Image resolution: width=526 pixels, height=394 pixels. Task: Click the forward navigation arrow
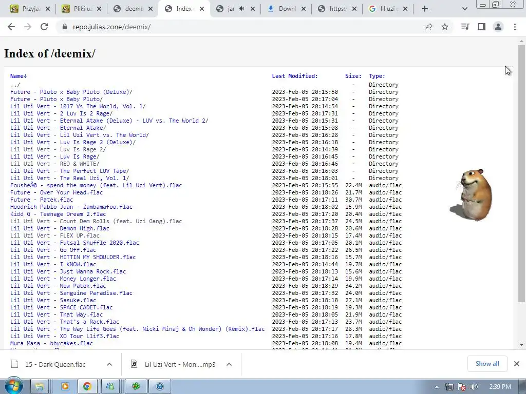pos(28,27)
